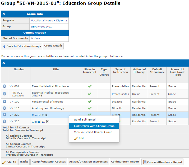The width and height of the screenshot is (189, 167).
Task: Click info icon for VN 220 row
Action: 4,115
